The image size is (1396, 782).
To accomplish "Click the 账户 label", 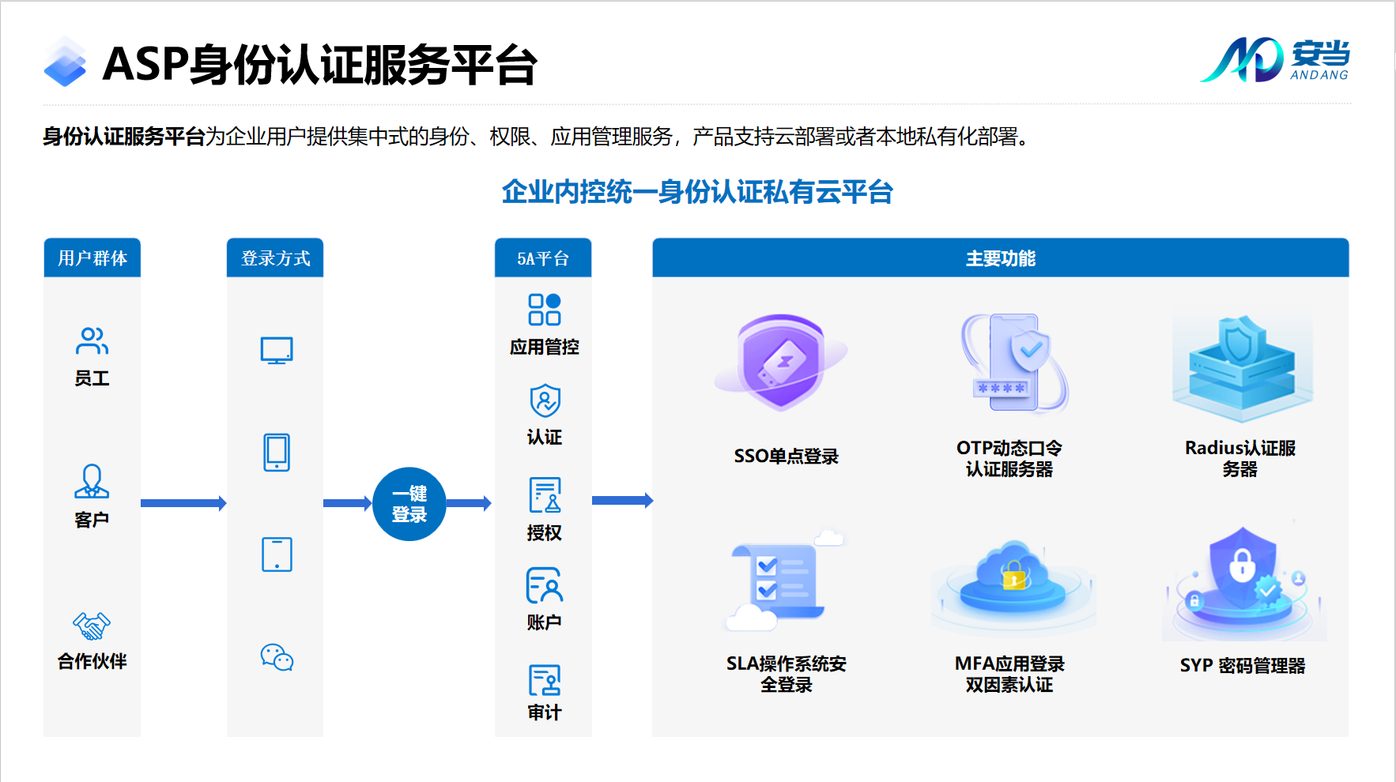I will (x=545, y=622).
